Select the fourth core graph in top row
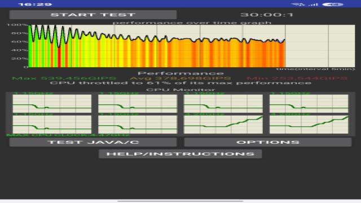 click(x=309, y=104)
